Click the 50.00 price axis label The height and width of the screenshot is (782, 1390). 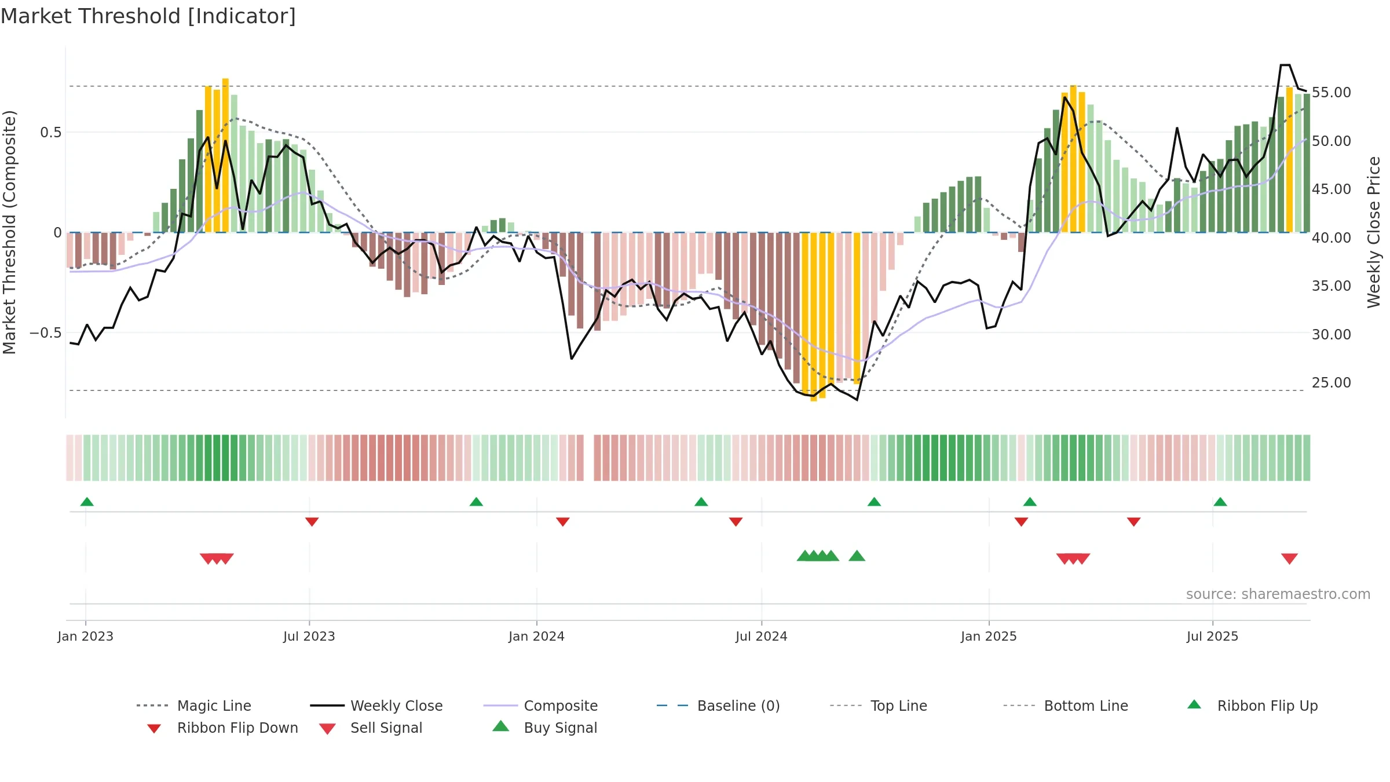tap(1332, 141)
